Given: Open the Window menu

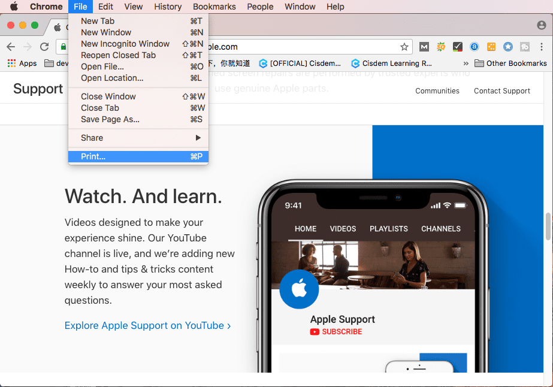Looking at the screenshot, I should pyautogui.click(x=300, y=7).
